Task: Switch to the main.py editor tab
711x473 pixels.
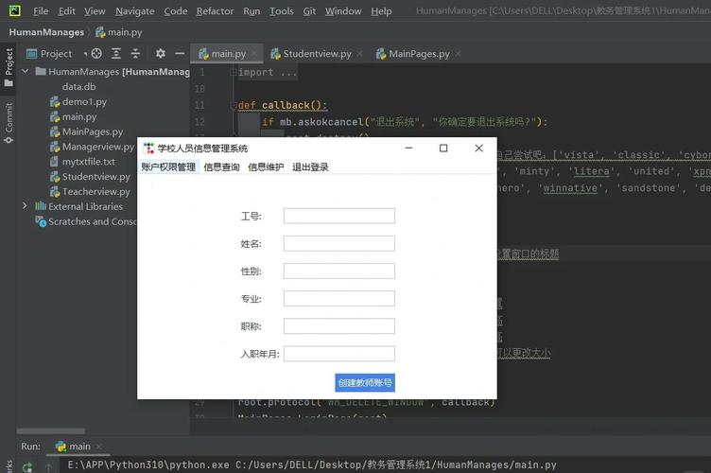Action: 228,54
